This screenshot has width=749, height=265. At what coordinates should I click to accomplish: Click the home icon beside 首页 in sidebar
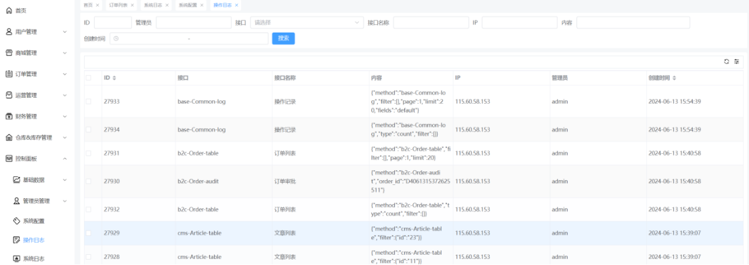[9, 10]
